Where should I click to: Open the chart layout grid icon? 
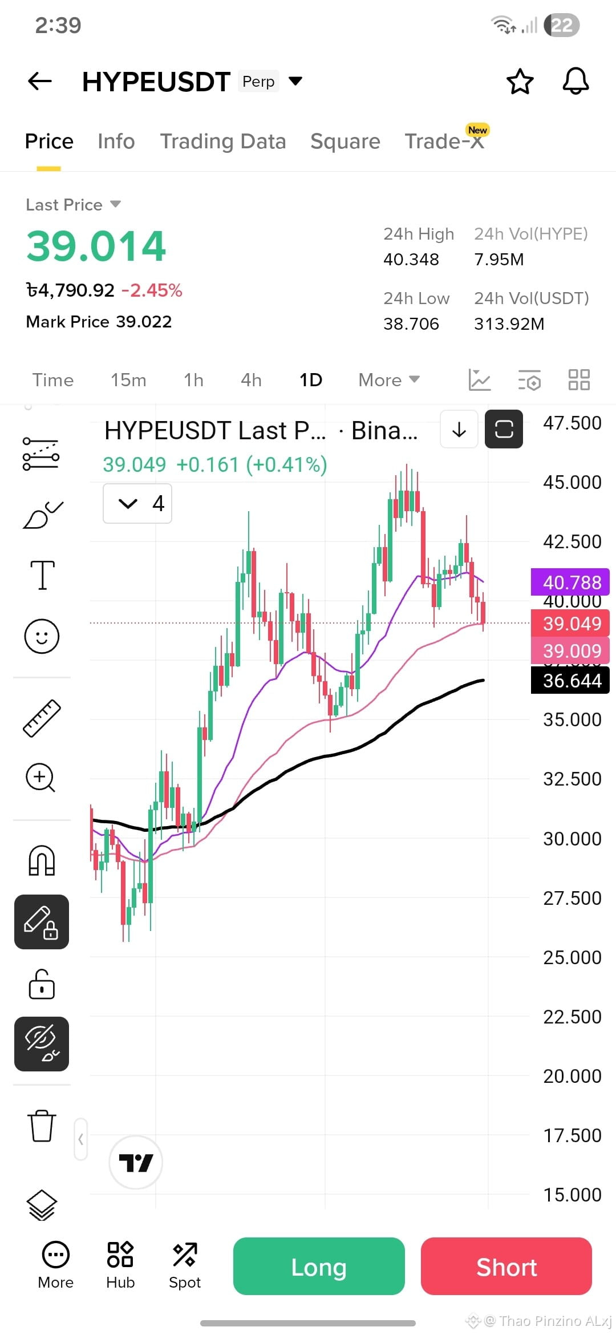click(x=579, y=380)
